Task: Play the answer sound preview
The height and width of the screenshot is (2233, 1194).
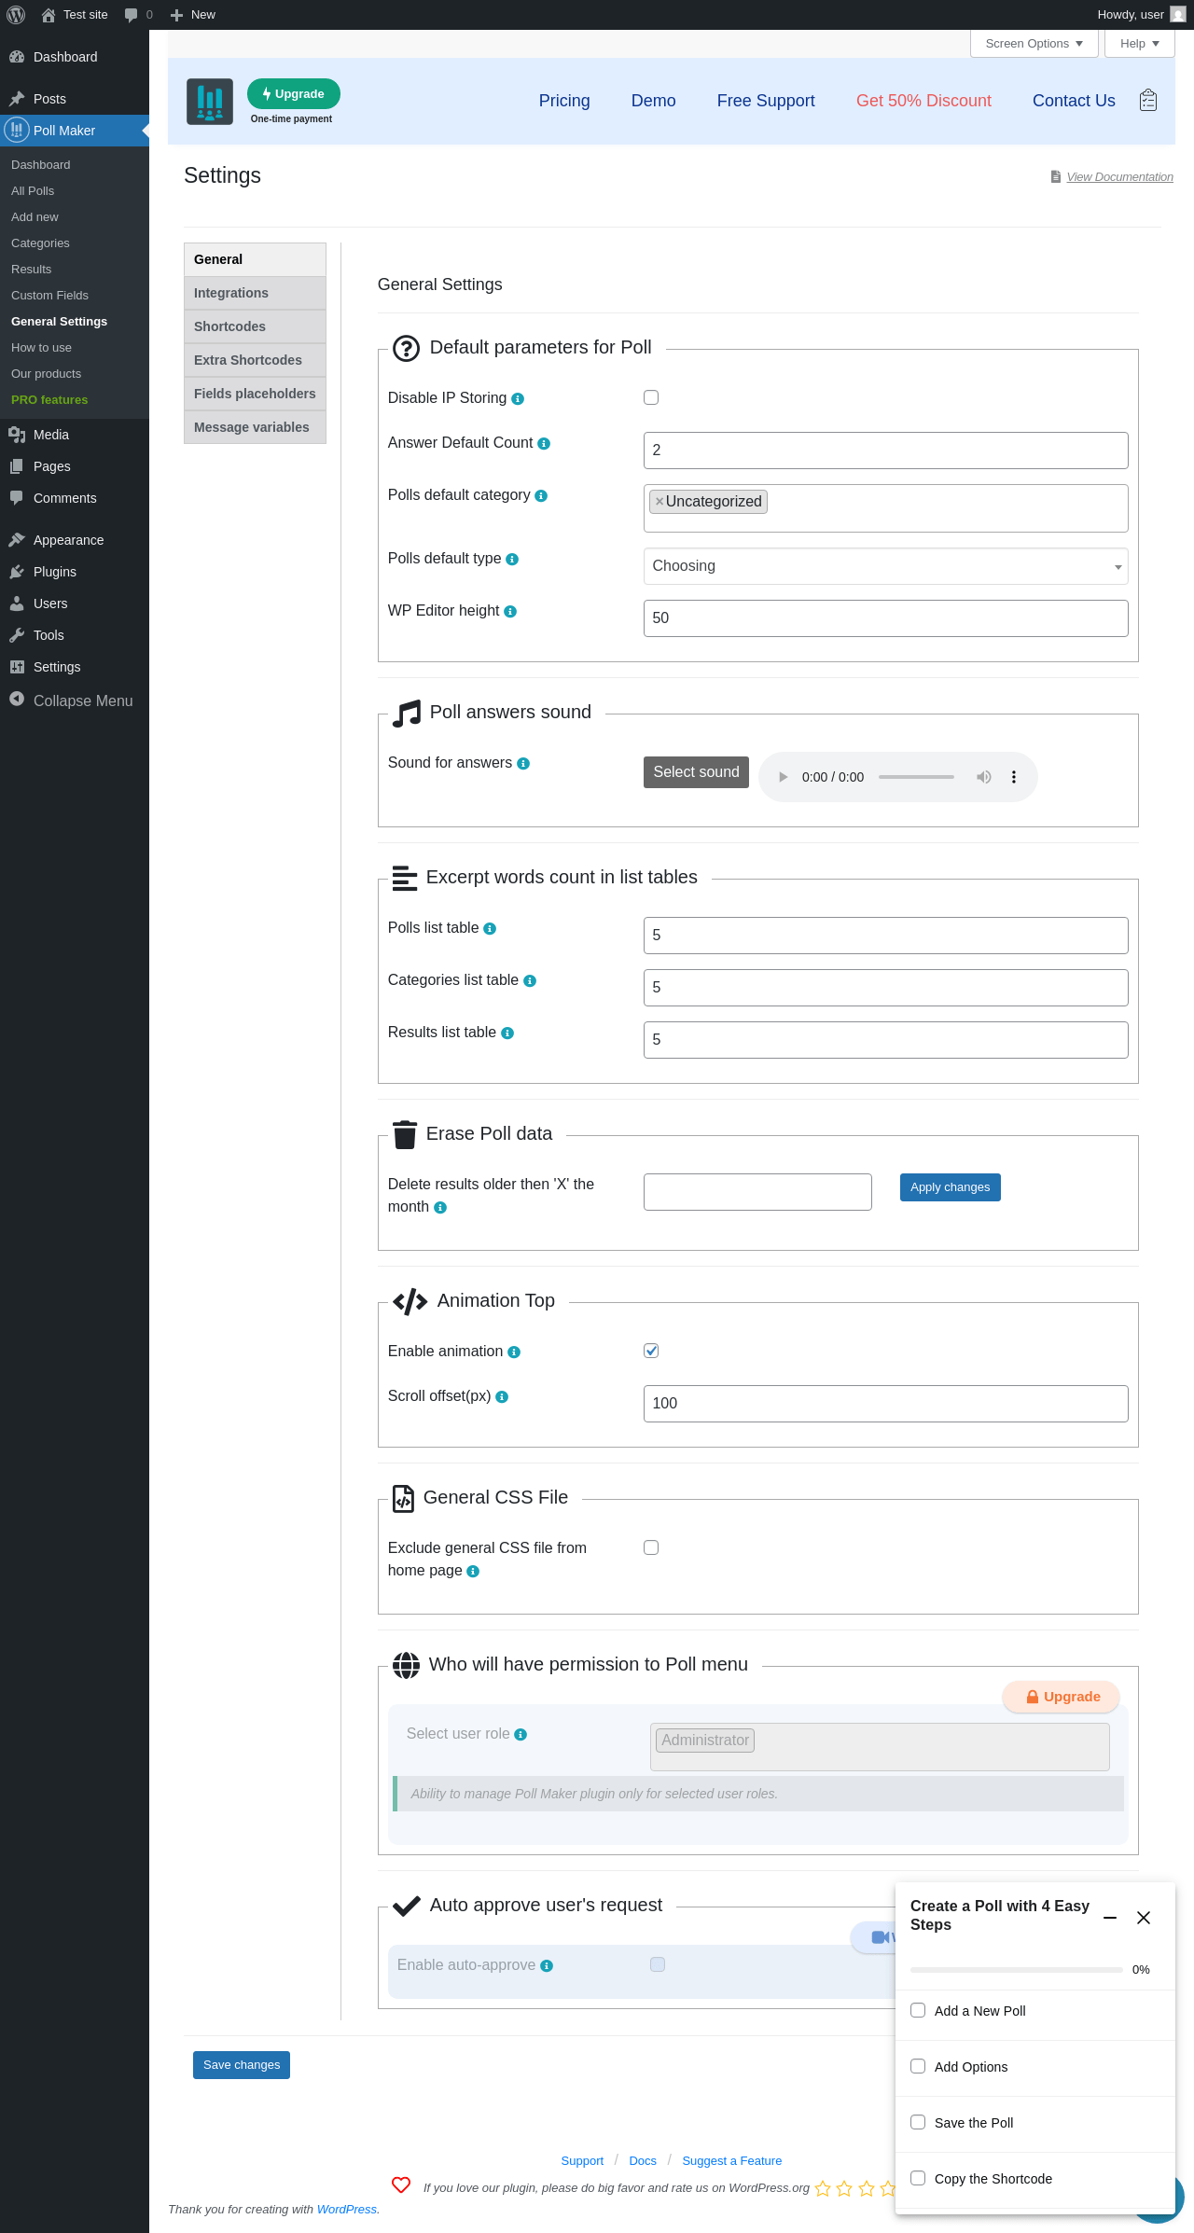Action: [784, 777]
